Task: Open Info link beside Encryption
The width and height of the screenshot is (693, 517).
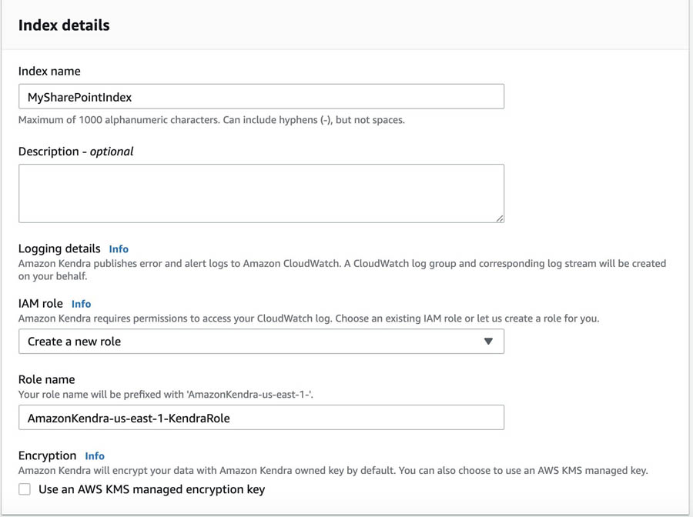Action: pyautogui.click(x=95, y=456)
